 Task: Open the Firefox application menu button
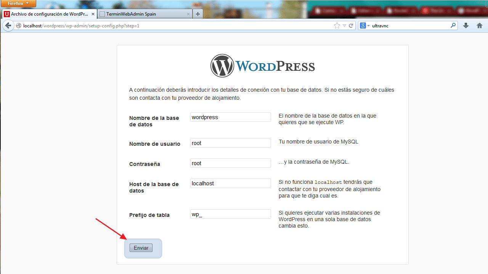[x=18, y=3]
